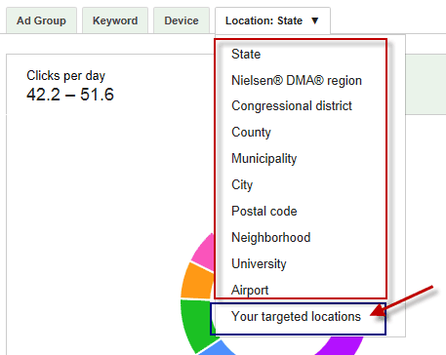This screenshot has height=355, width=446.
Task: Select Nielsen DMA region option
Action: 297,80
